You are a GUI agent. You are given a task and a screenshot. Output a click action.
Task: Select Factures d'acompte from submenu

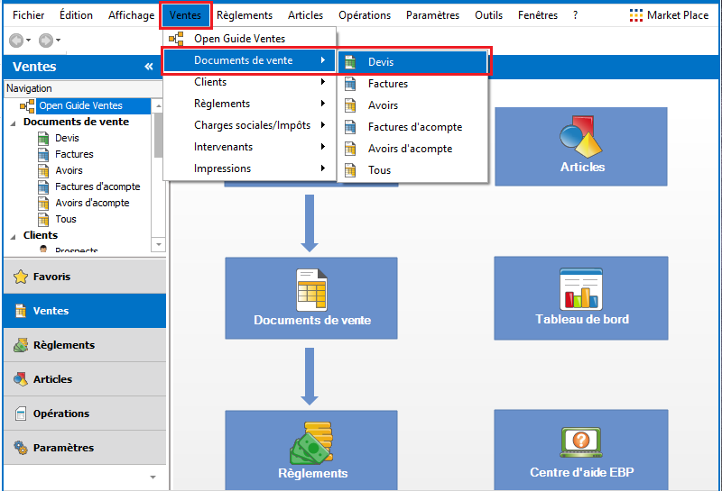(414, 127)
